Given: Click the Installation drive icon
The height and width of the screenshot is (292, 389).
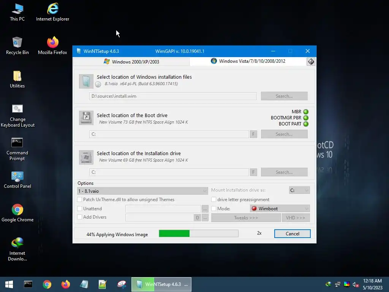Looking at the screenshot, I should coord(86,157).
